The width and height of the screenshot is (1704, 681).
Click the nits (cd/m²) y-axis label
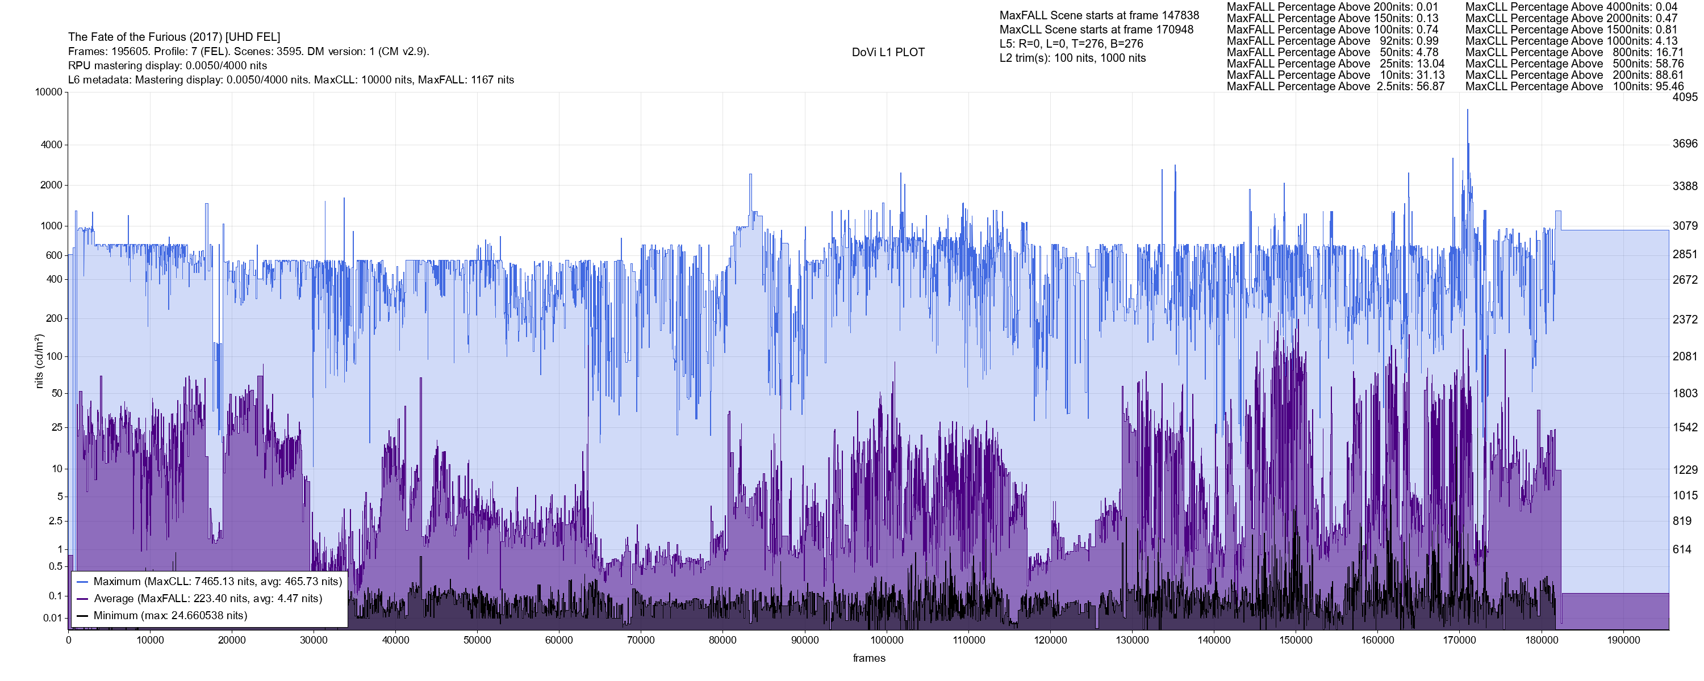click(39, 361)
